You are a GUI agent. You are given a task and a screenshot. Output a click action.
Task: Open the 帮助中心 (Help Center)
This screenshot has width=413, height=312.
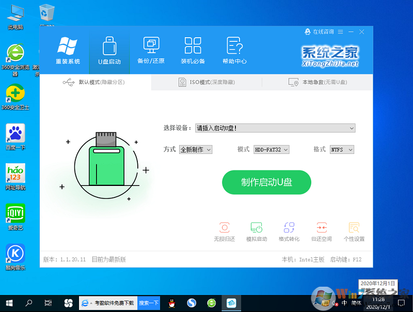click(234, 50)
